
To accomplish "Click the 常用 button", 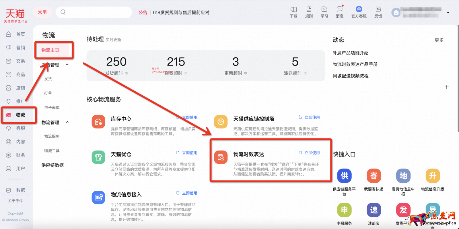I will (x=42, y=12).
